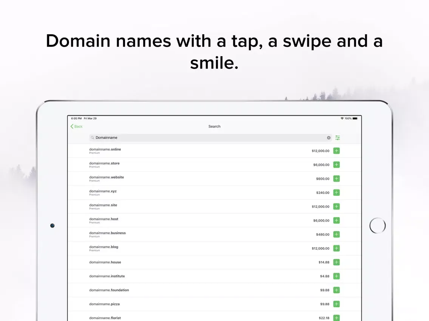Click the $4.88 price for domainname.institute
The image size is (429, 321).
pyautogui.click(x=325, y=276)
